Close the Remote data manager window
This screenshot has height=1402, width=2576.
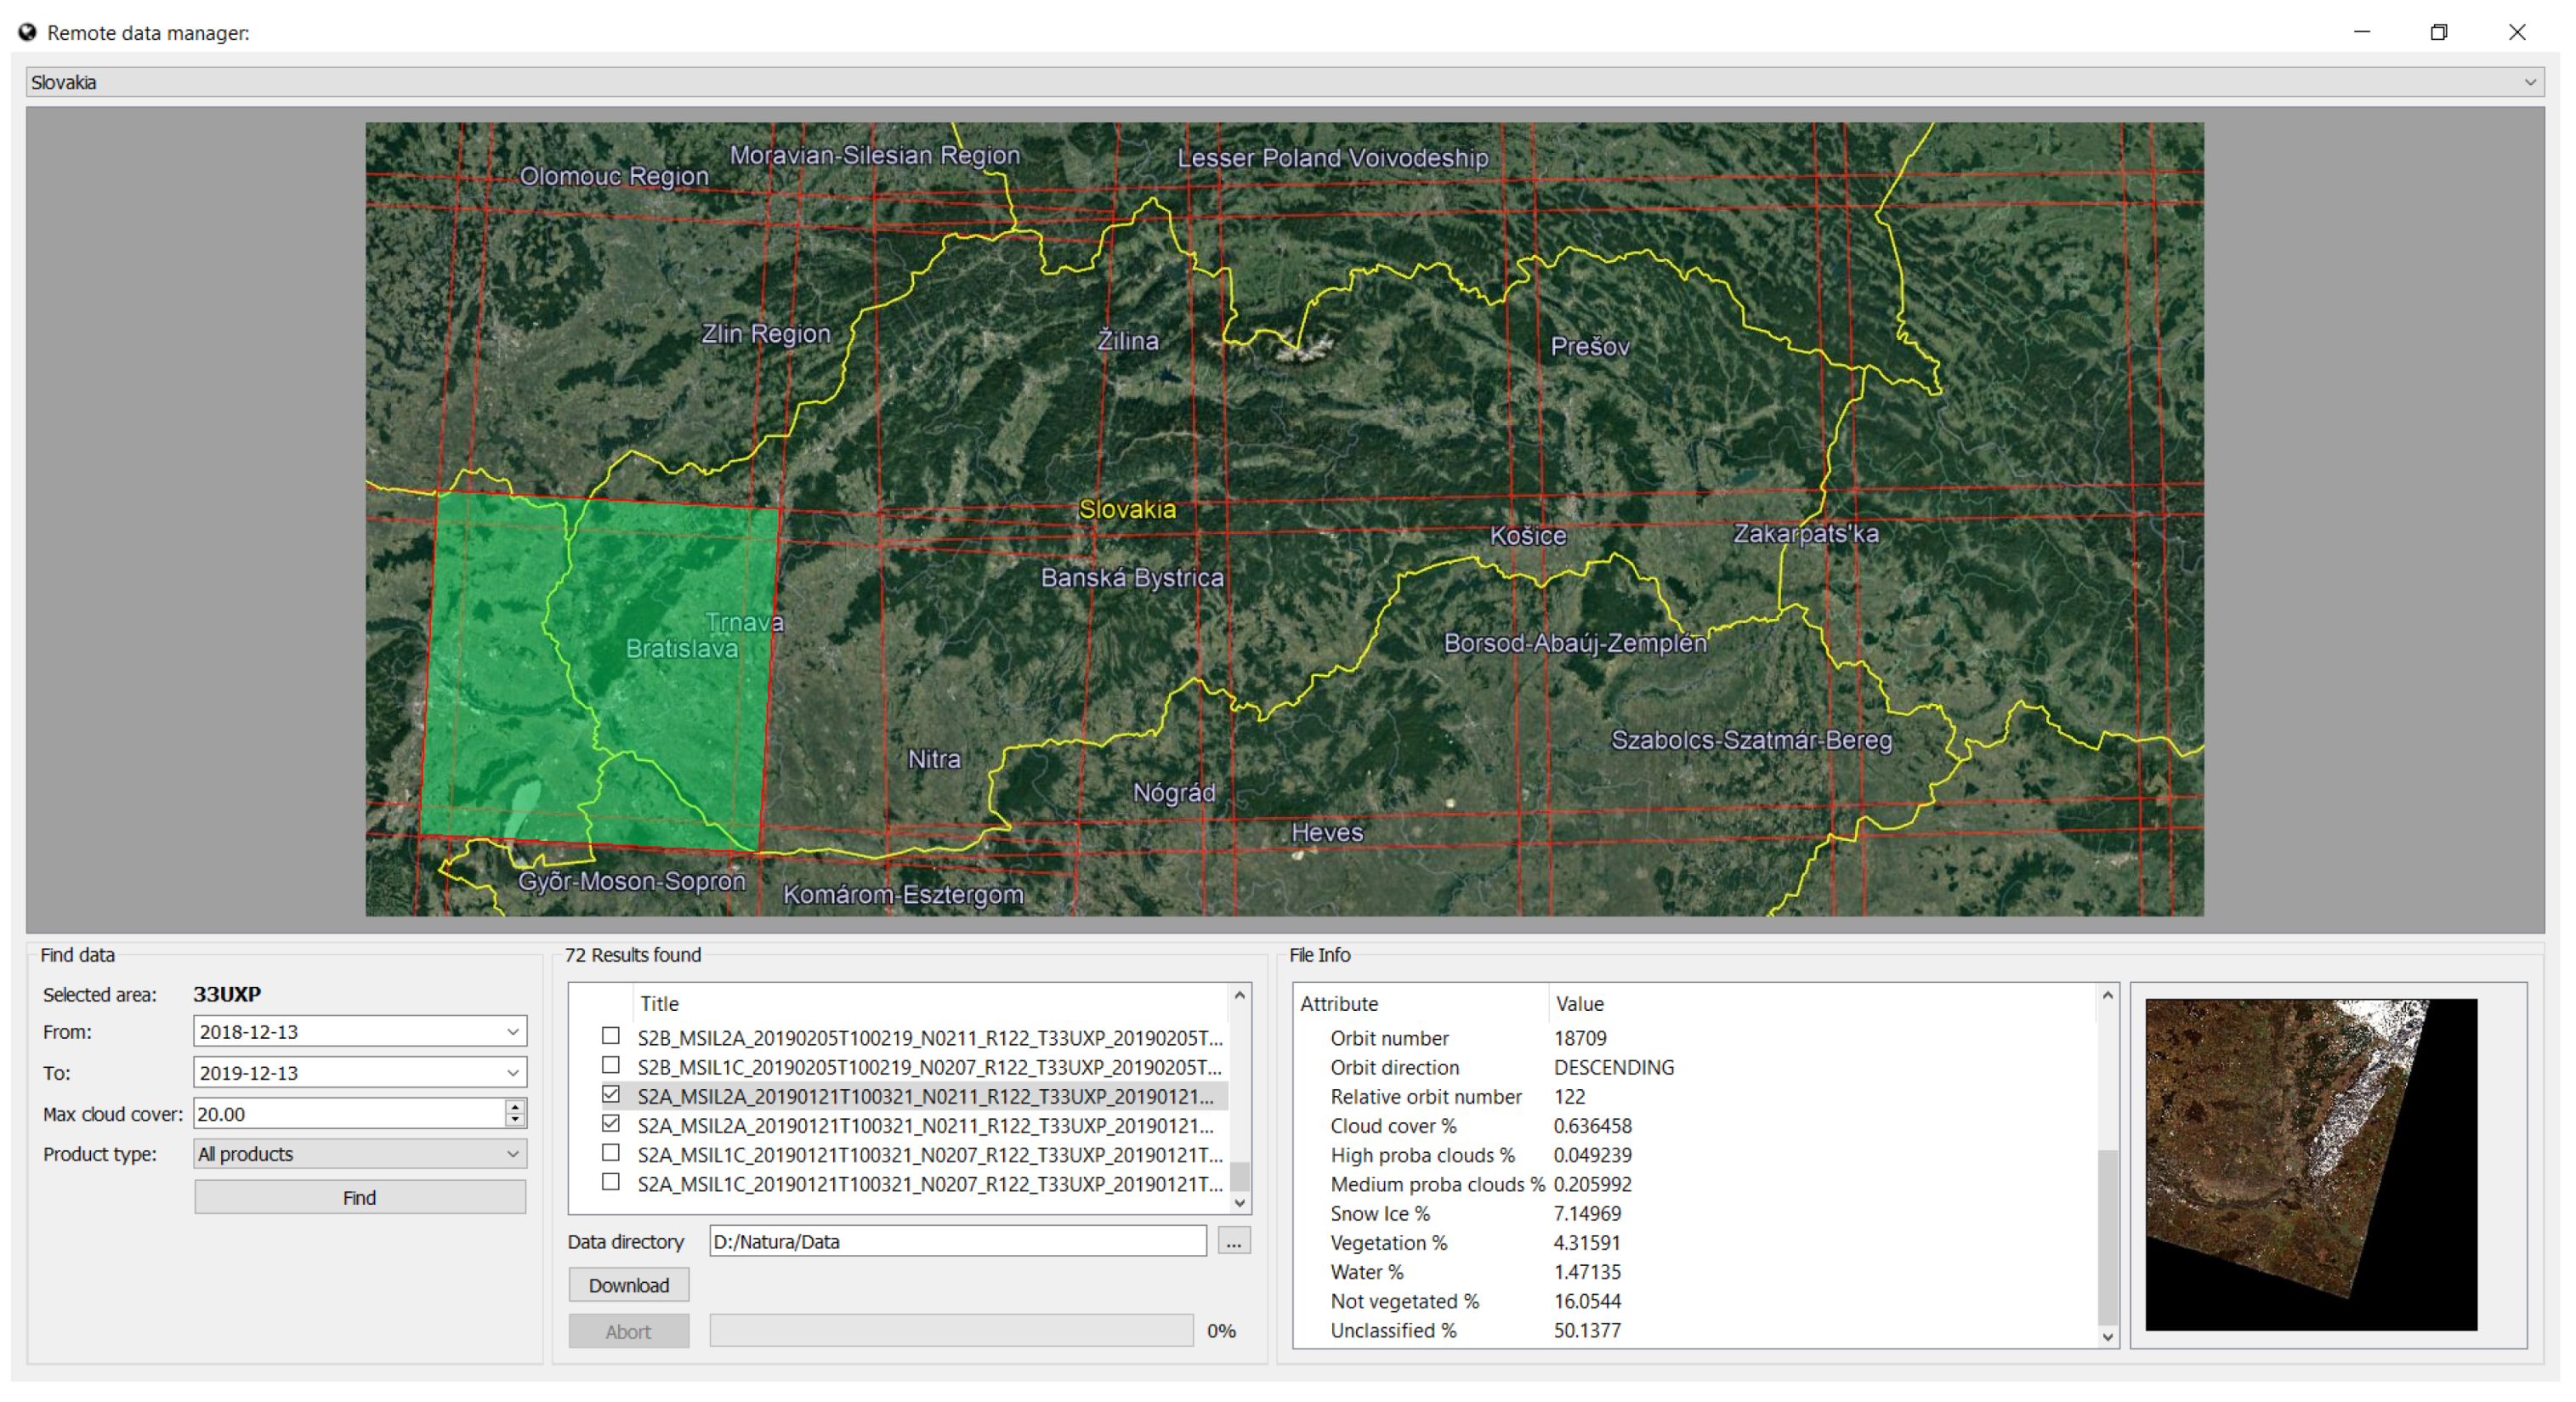click(2517, 32)
